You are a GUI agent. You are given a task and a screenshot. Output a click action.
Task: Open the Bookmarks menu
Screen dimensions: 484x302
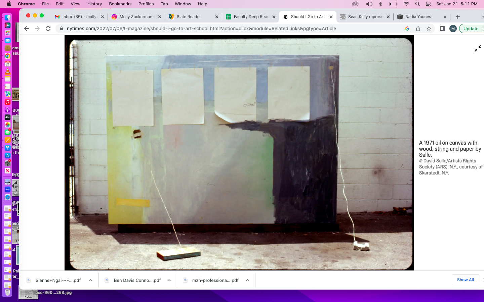pyautogui.click(x=120, y=4)
